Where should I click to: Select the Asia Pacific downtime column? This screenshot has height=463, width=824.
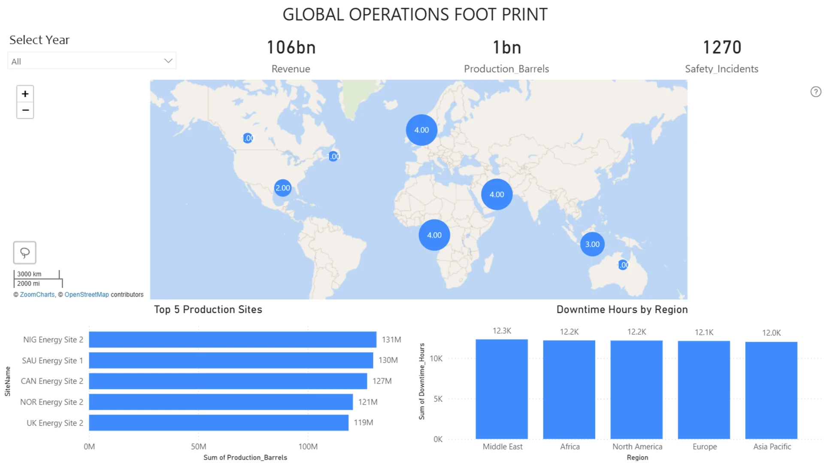click(771, 391)
